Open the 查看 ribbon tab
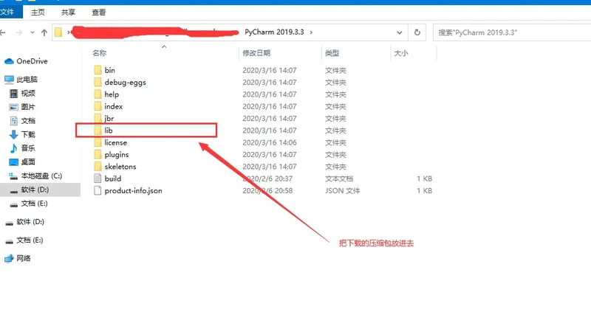This screenshot has width=591, height=309. (99, 13)
